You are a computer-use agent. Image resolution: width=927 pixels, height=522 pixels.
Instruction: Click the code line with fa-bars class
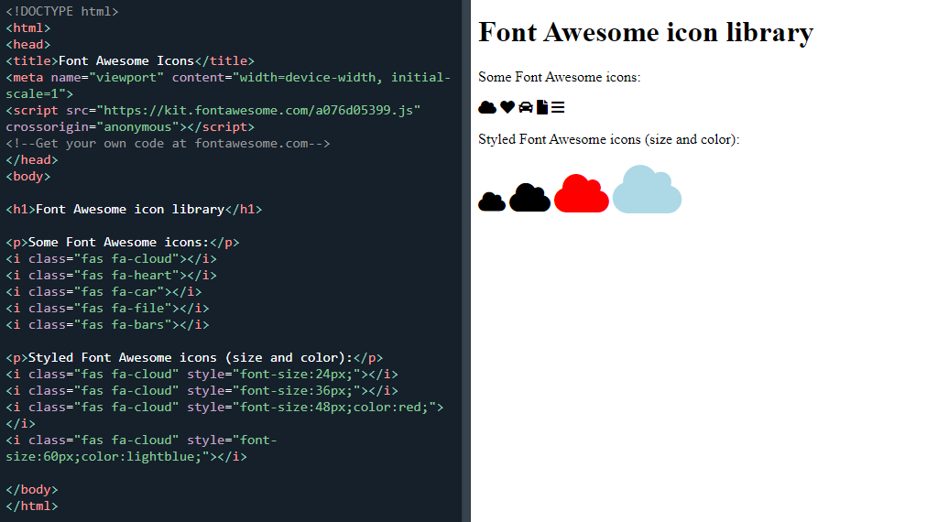tap(107, 325)
